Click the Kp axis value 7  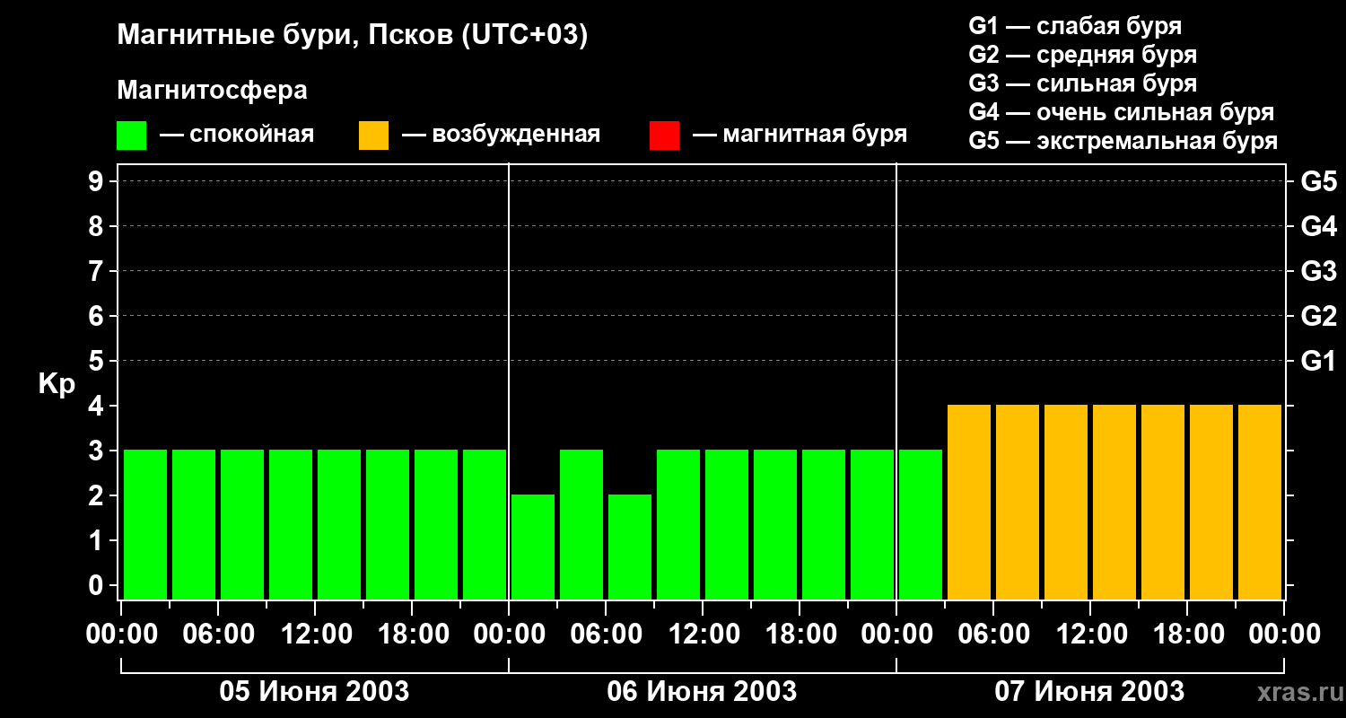[98, 272]
